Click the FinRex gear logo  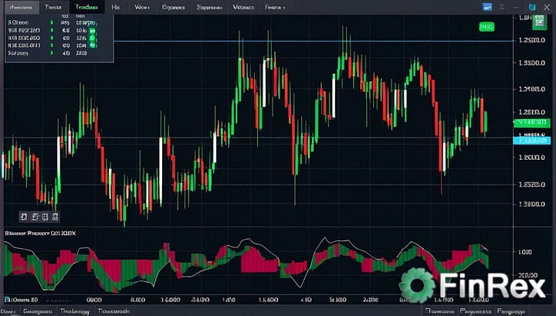coord(418,287)
